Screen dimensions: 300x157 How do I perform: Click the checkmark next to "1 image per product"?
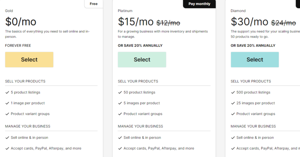tap(7, 103)
